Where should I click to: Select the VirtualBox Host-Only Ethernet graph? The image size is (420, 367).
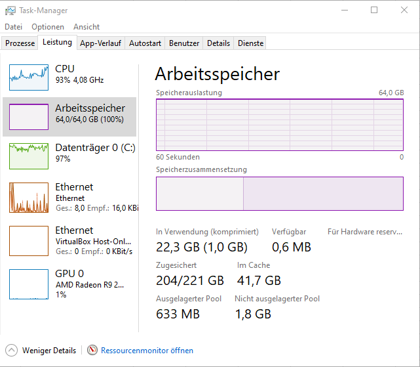29,241
